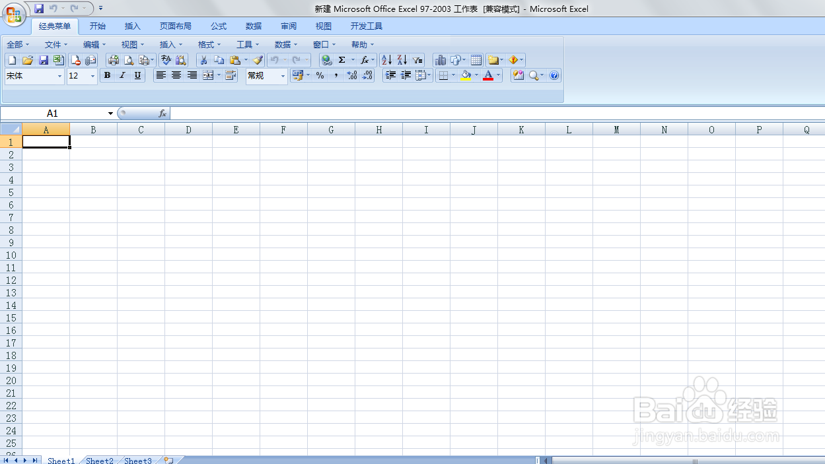Screen dimensions: 825x464
Task: Toggle Underline formatting
Action: click(x=137, y=76)
